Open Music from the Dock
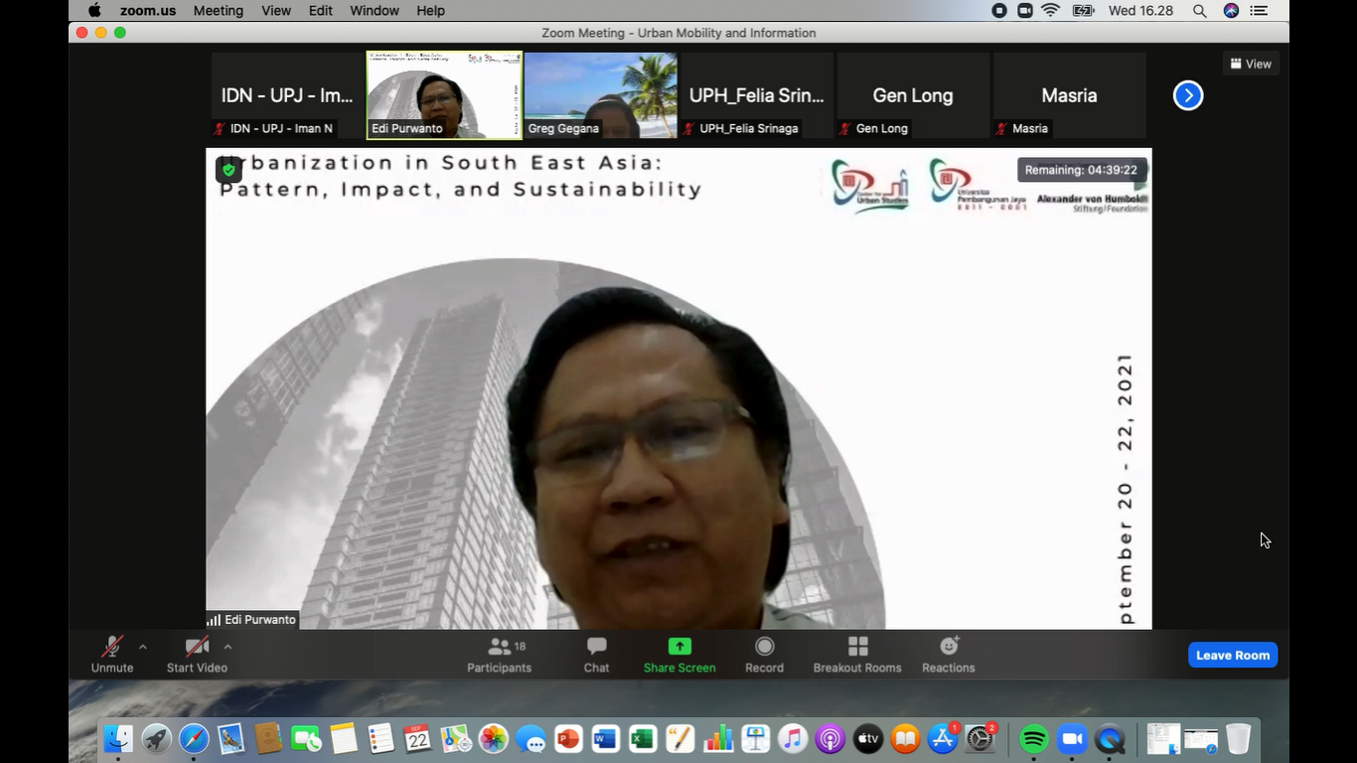Screen dimensions: 1357x763 793,739
